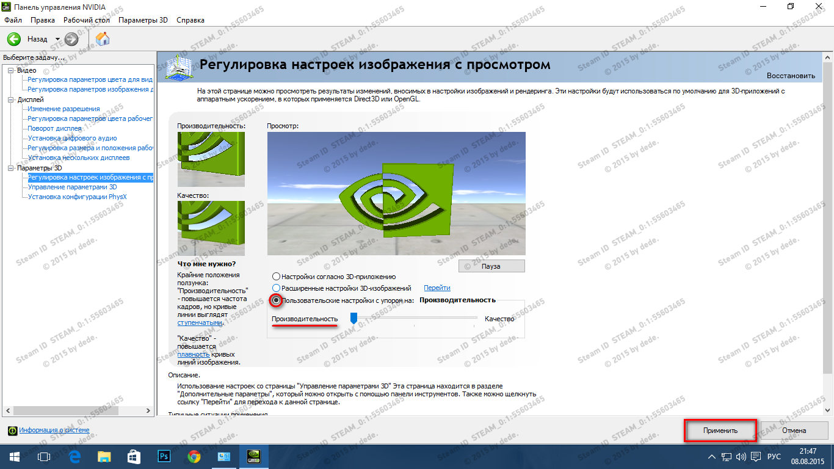
Task: Click the task pane scrollbar right arrow
Action: click(148, 410)
